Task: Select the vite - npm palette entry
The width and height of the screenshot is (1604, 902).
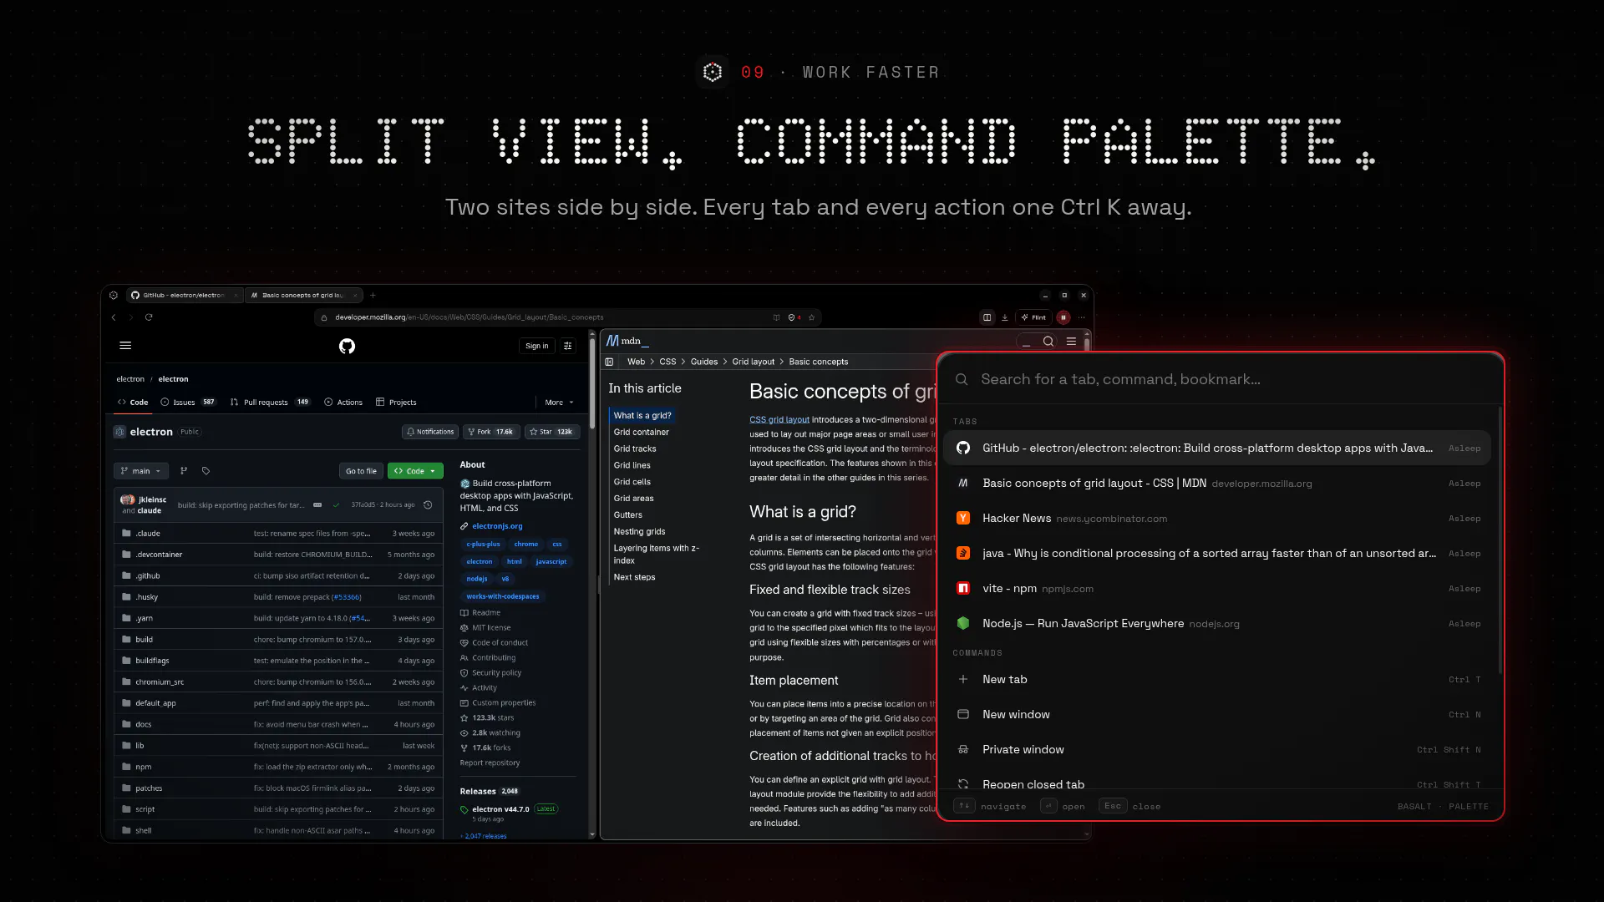Action: pos(1217,589)
